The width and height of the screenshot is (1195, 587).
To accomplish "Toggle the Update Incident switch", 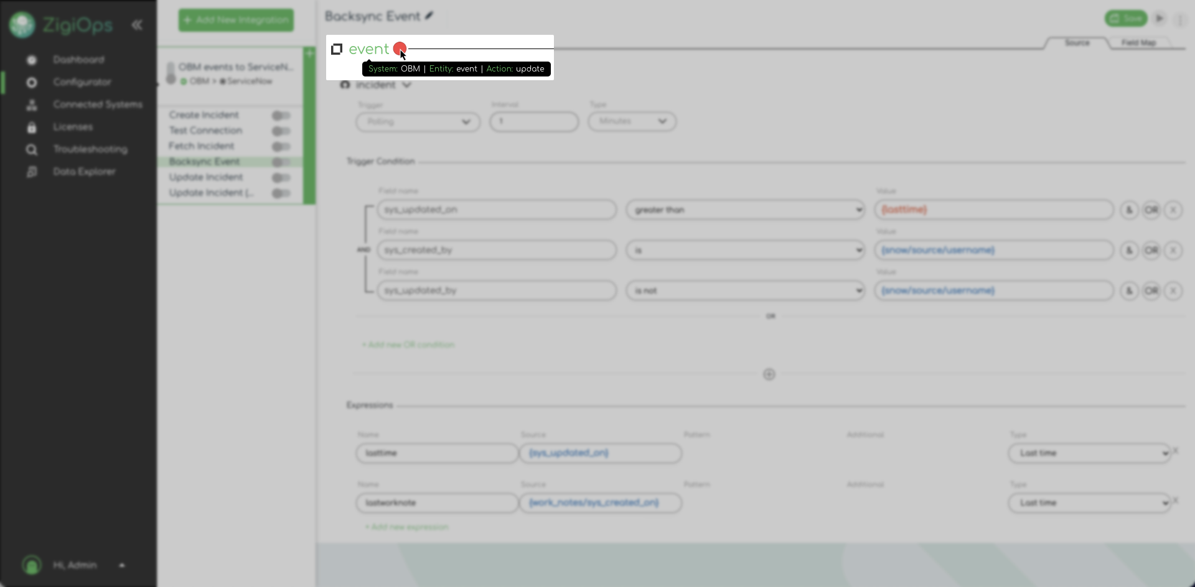I will tap(281, 178).
